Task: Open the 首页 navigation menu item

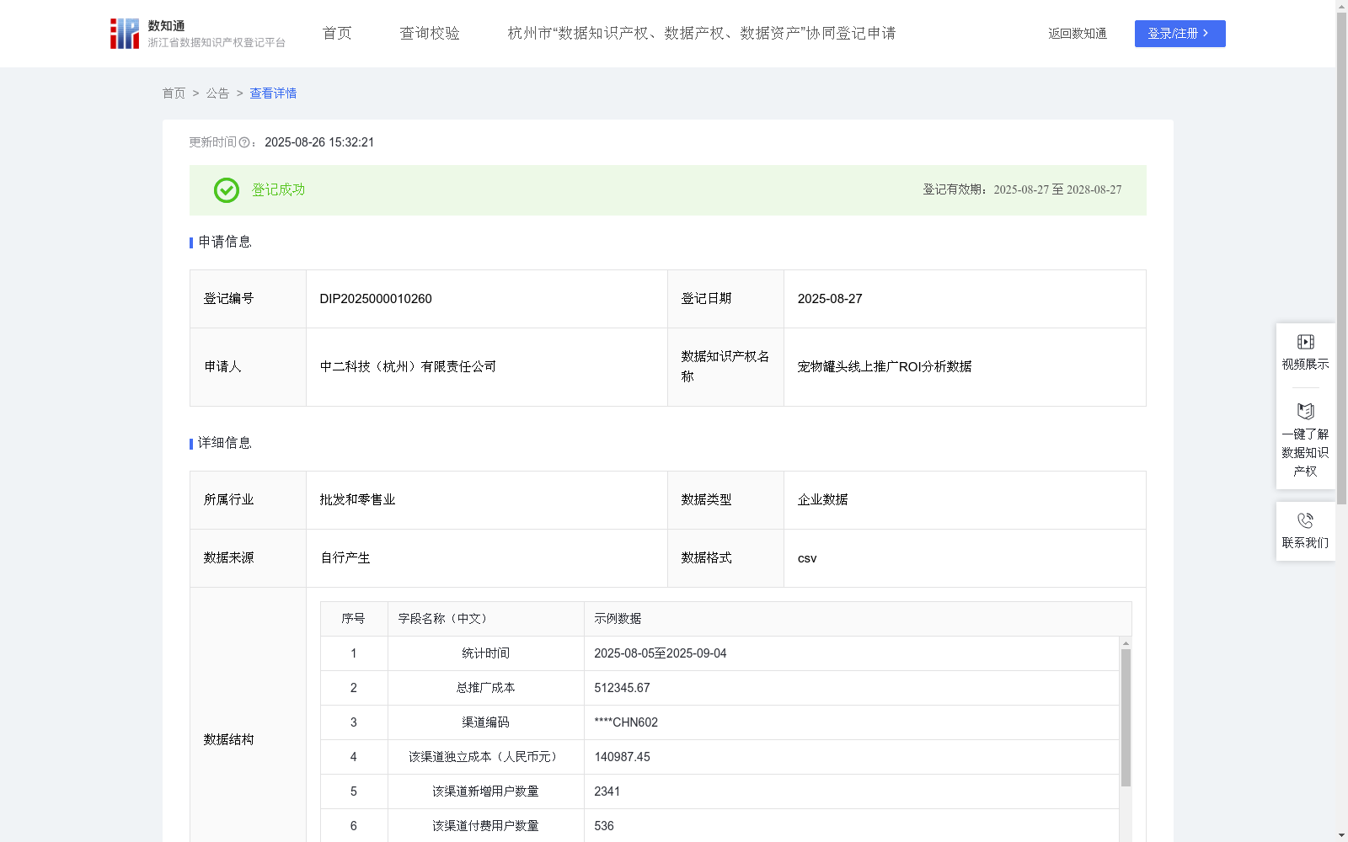Action: [337, 34]
